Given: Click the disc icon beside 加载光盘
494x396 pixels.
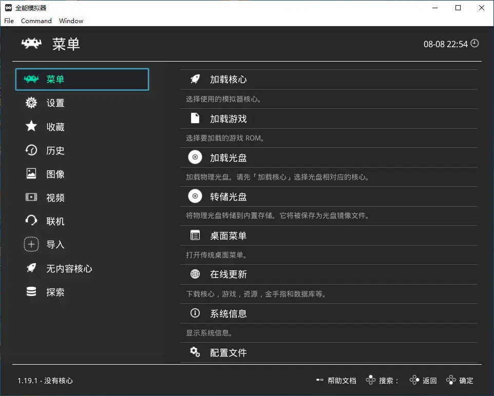Looking at the screenshot, I should 195,157.
